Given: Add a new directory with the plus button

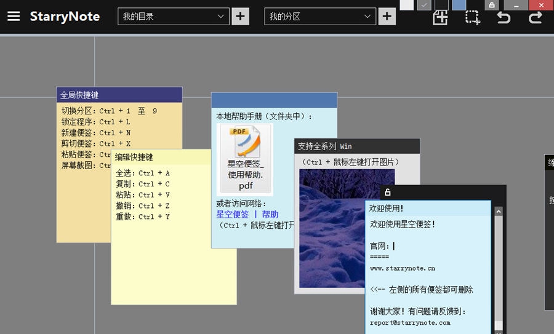Looking at the screenshot, I should point(240,16).
